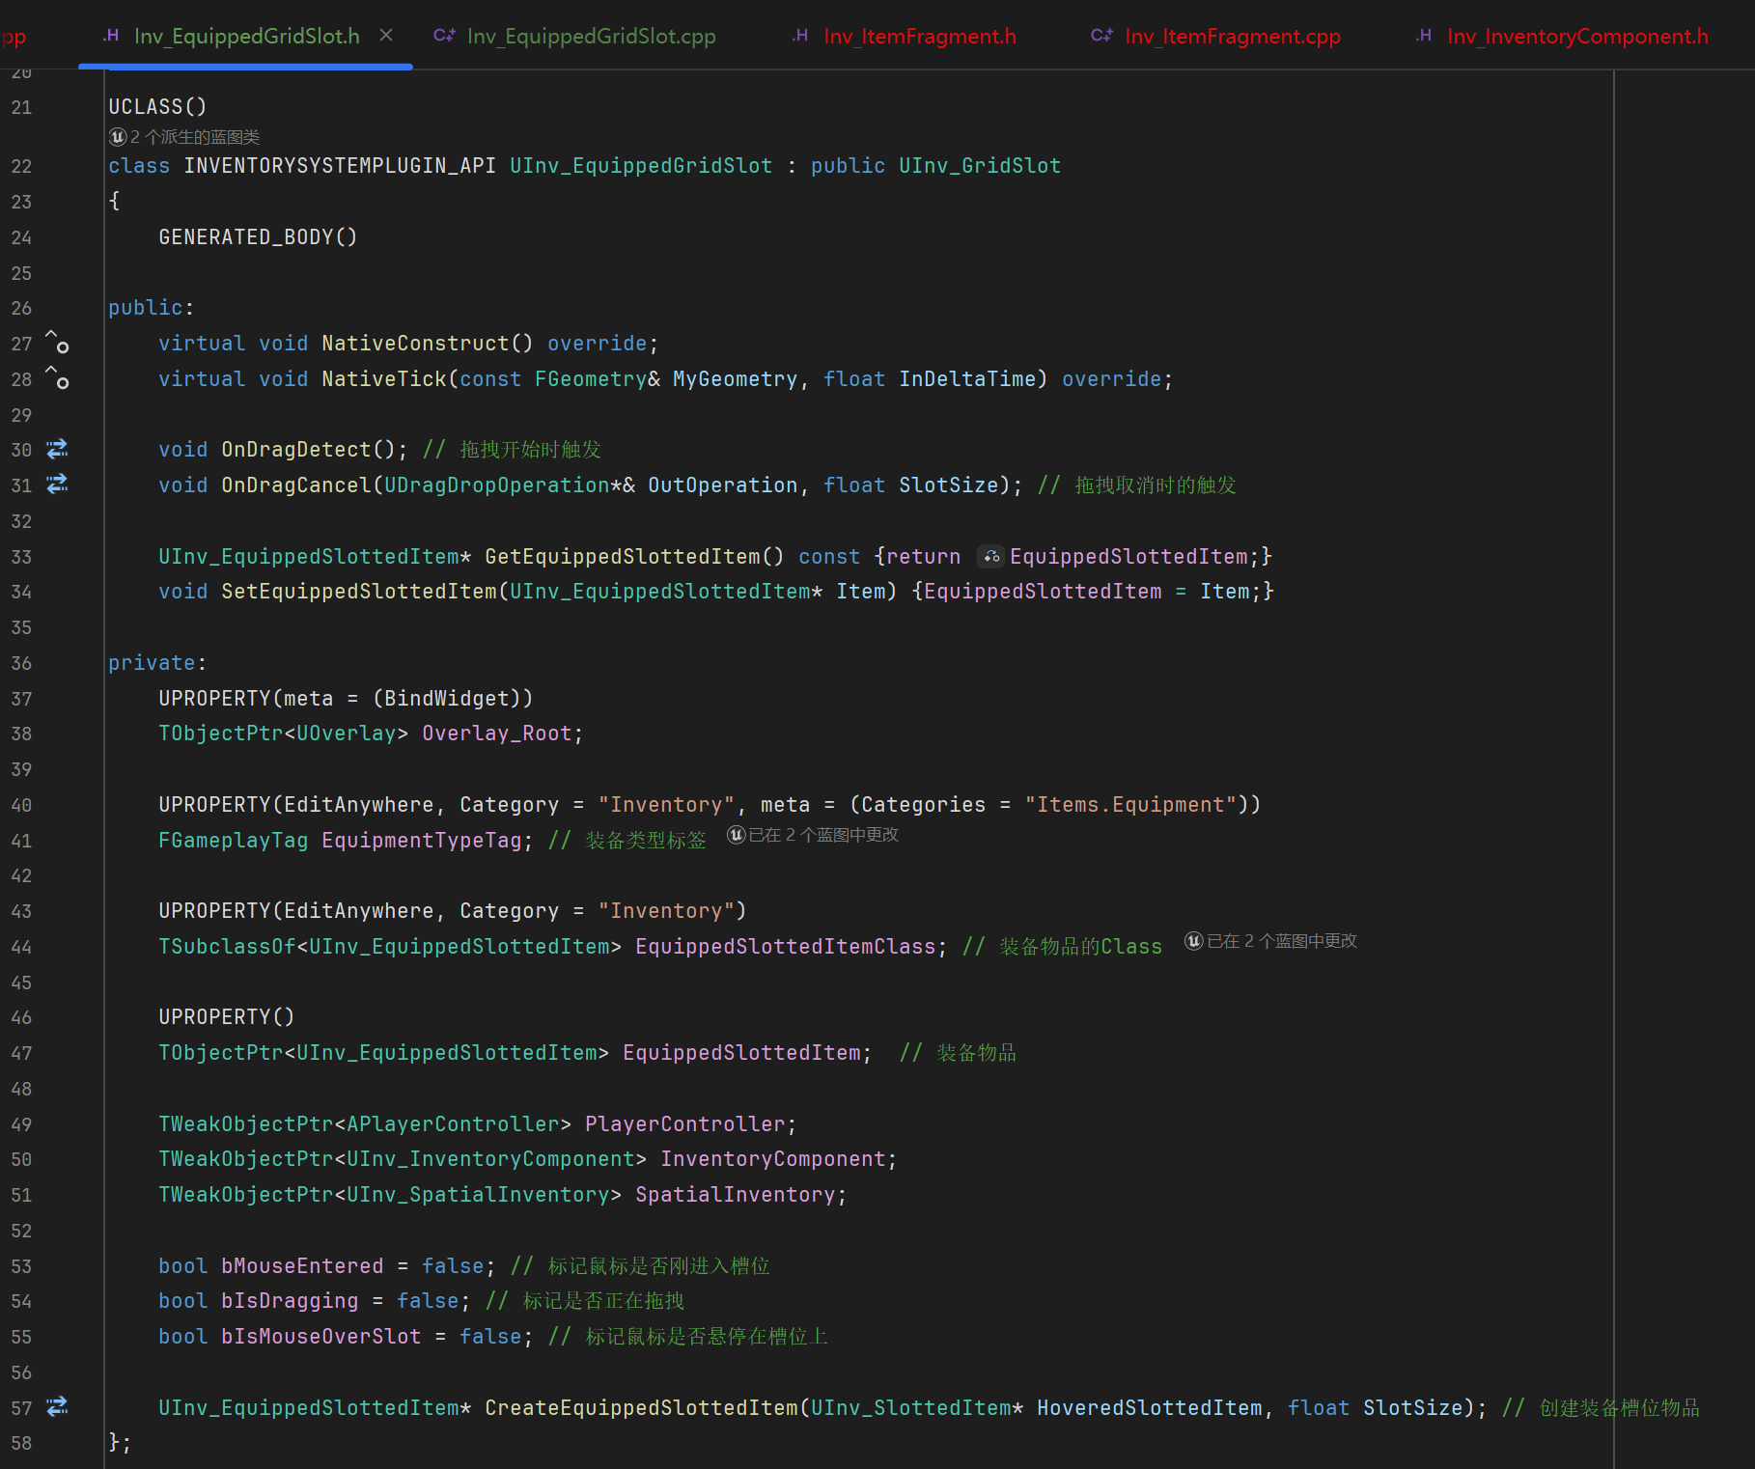
Task: Click the C++ icon on Inv_ItemFragment.cpp tab
Action: (x=1101, y=36)
